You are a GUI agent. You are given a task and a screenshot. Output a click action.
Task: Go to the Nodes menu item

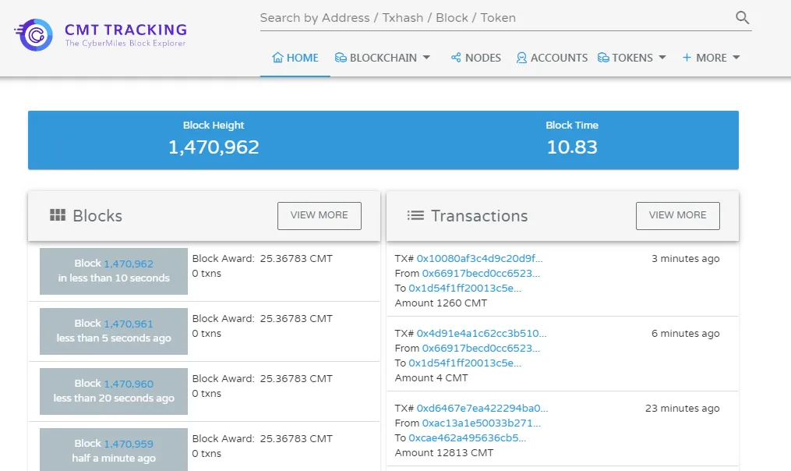tap(475, 58)
